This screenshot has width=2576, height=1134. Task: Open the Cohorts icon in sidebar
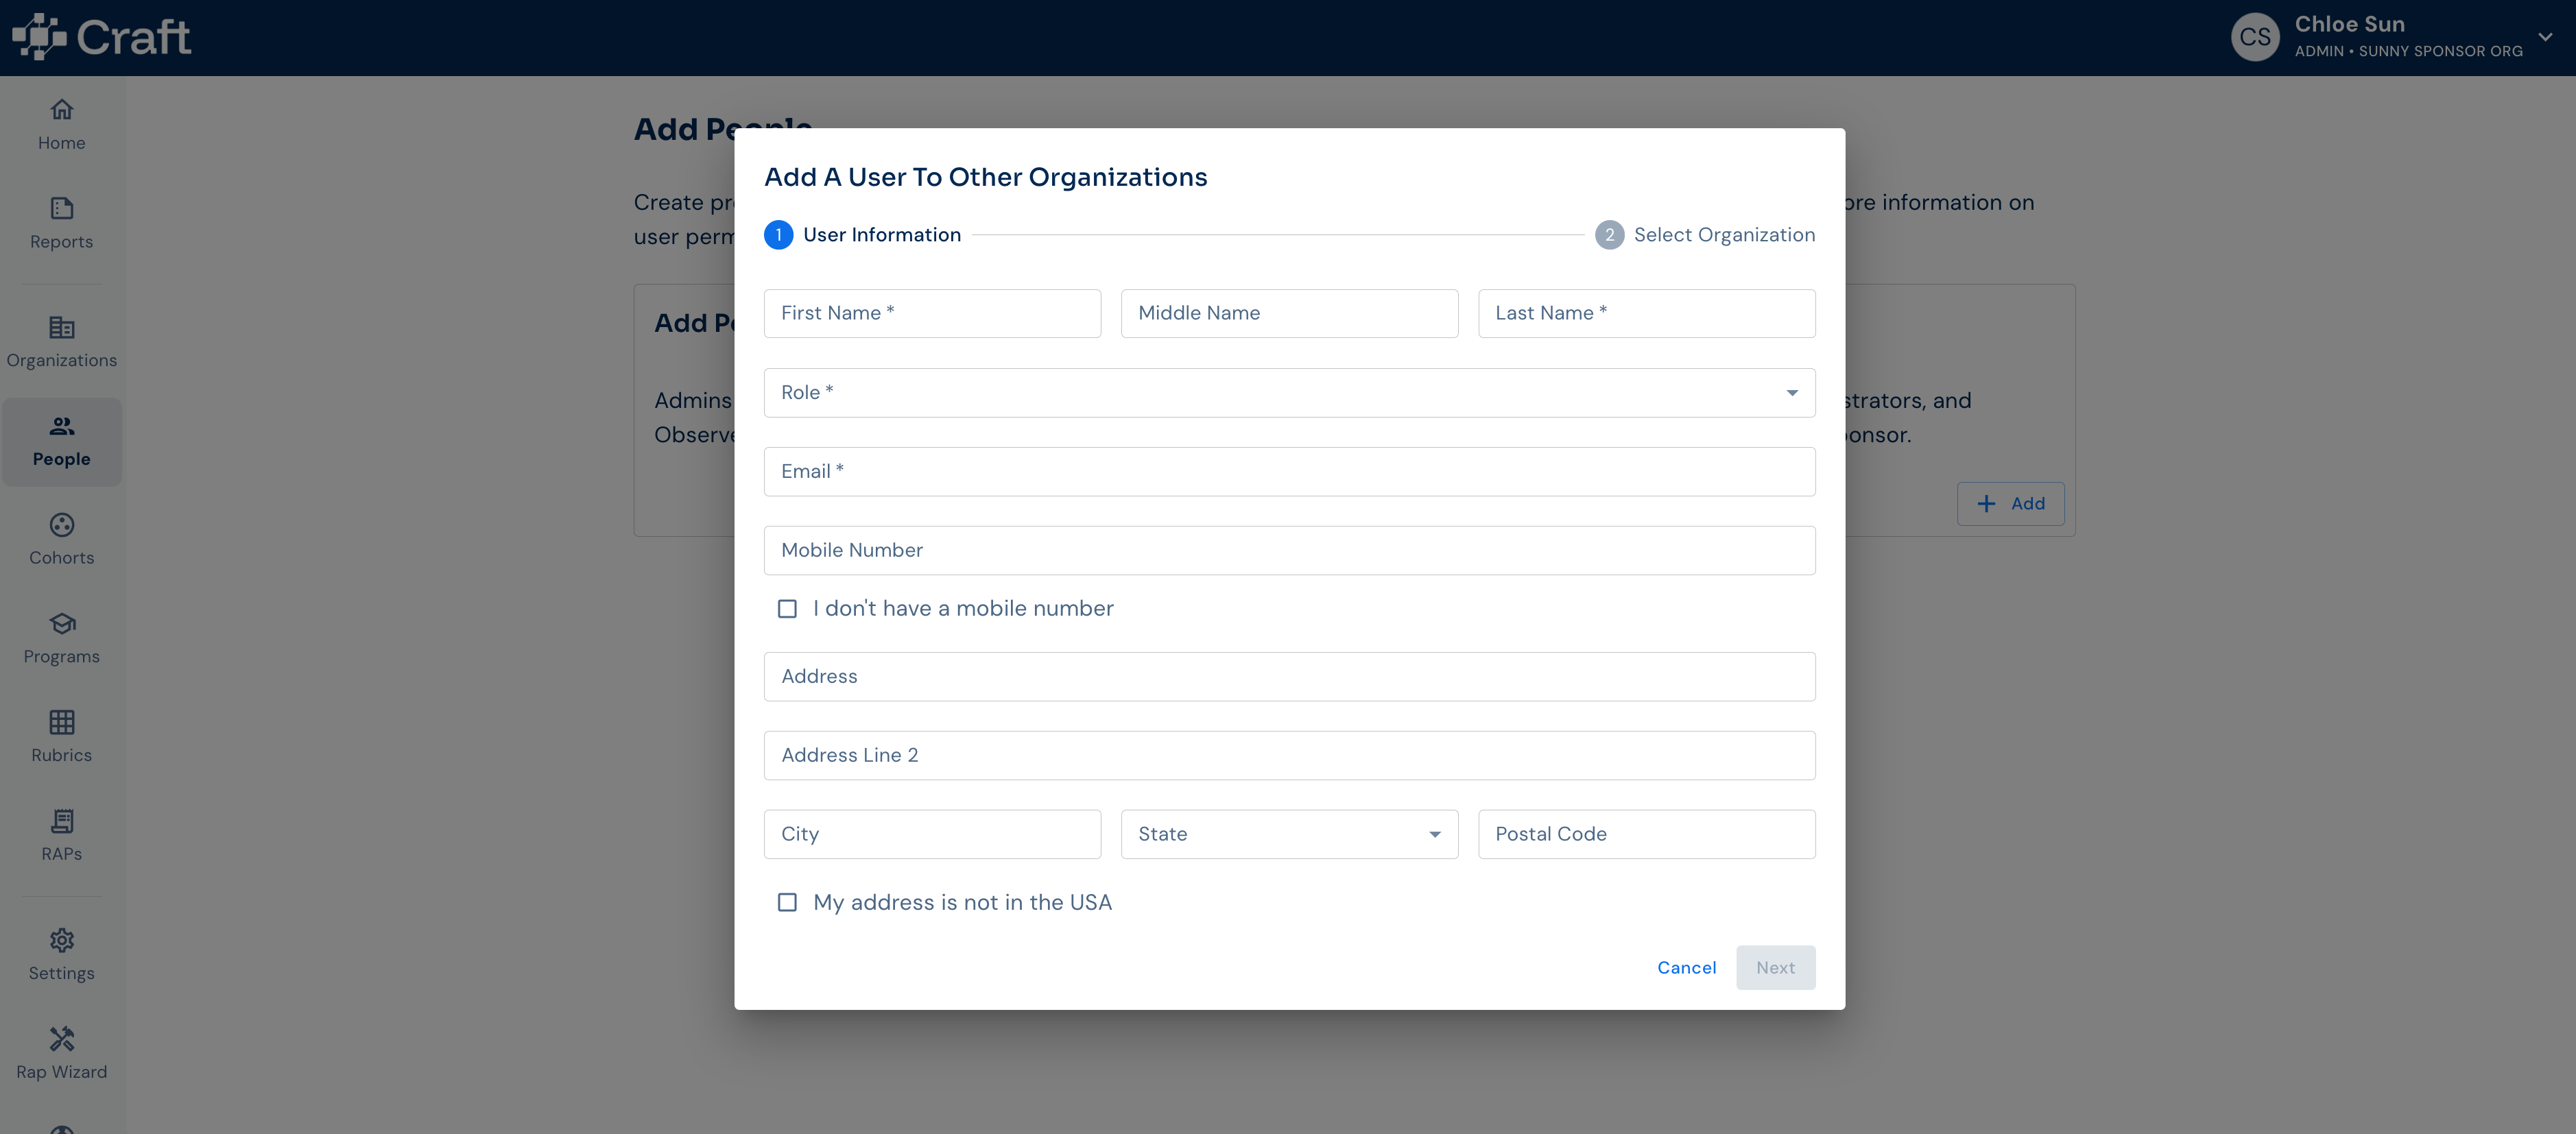tap(62, 525)
